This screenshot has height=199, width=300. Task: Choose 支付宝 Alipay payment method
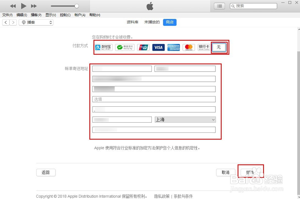(x=103, y=47)
